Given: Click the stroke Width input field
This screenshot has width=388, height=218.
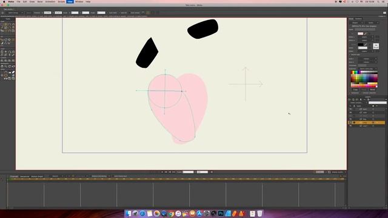Looking at the screenshot, I should [363, 48].
